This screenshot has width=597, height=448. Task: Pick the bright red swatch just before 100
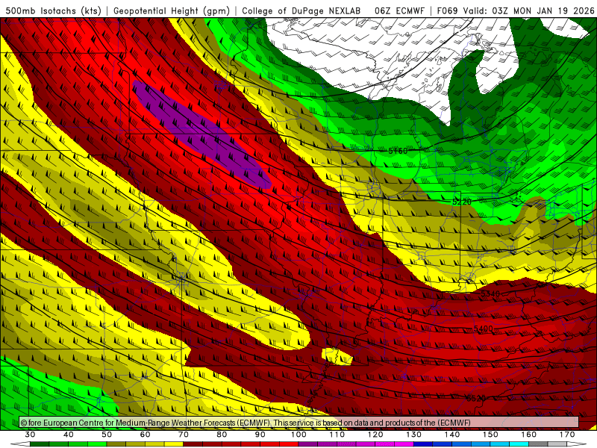coord(289,444)
